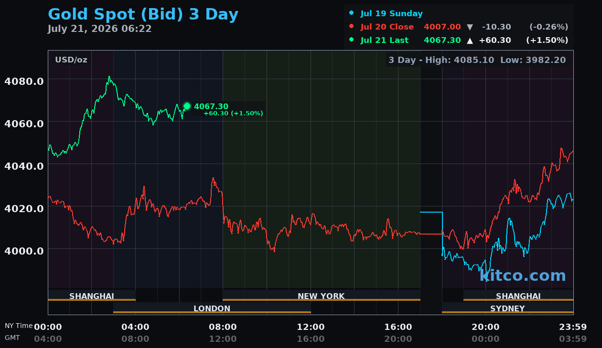Click the (+1.50%) percent change in legend
Screen dimensions: 602x348
[548, 41]
